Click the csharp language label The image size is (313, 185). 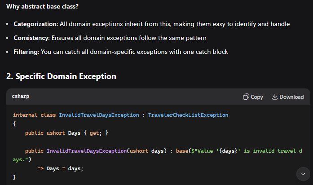pos(21,97)
